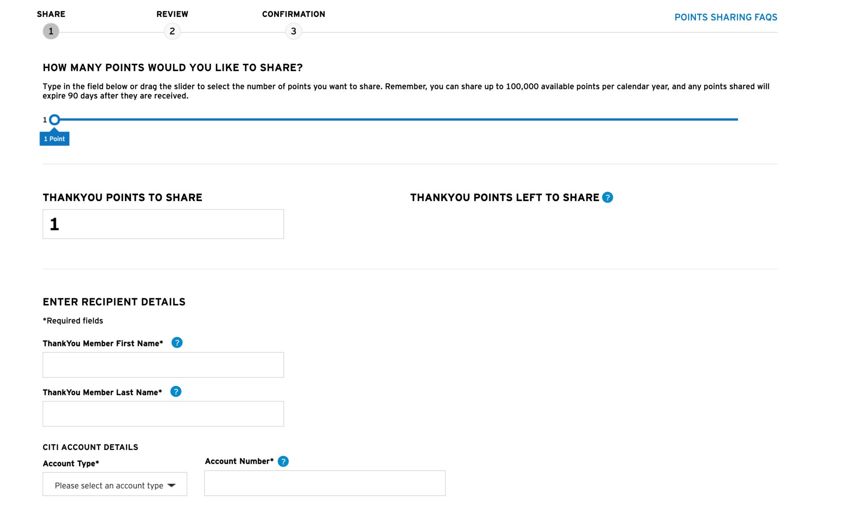
Task: Click the Review step circle 2
Action: (x=172, y=31)
